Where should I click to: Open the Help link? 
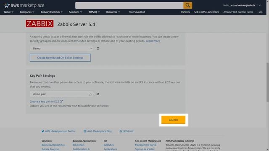click(x=260, y=12)
